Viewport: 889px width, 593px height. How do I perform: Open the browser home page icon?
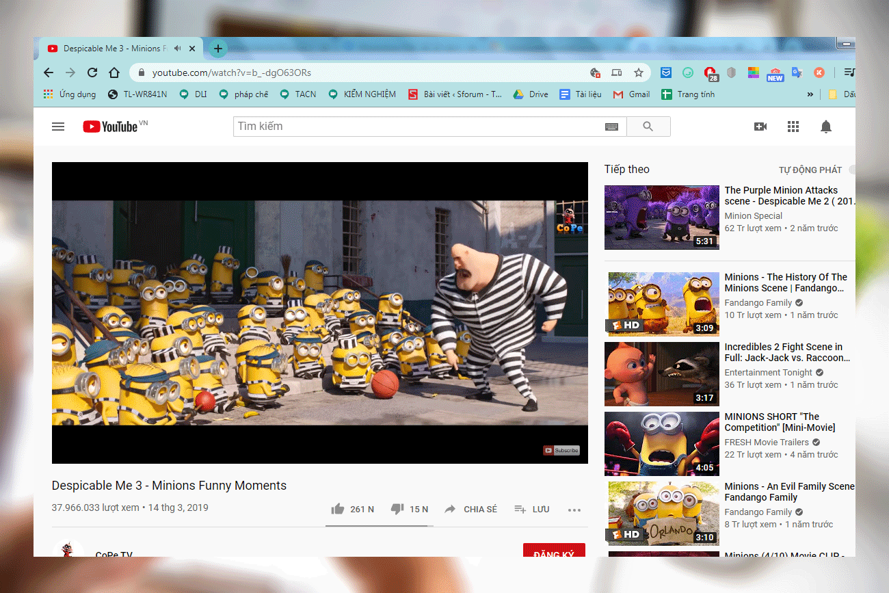click(114, 73)
